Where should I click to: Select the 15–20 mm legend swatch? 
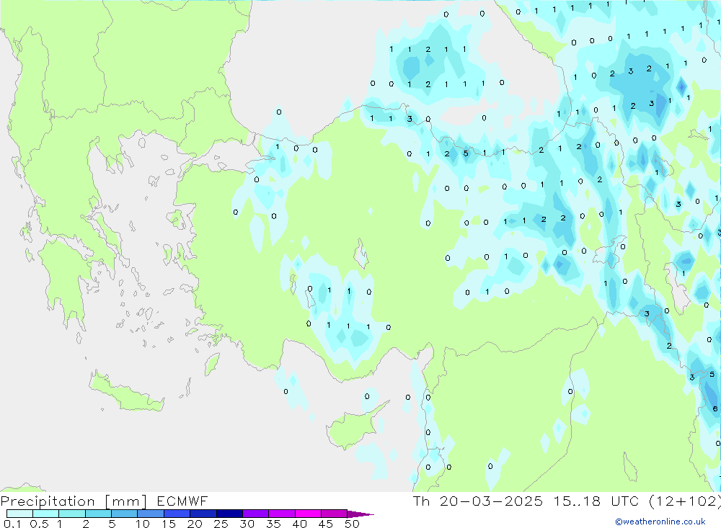[x=177, y=514]
